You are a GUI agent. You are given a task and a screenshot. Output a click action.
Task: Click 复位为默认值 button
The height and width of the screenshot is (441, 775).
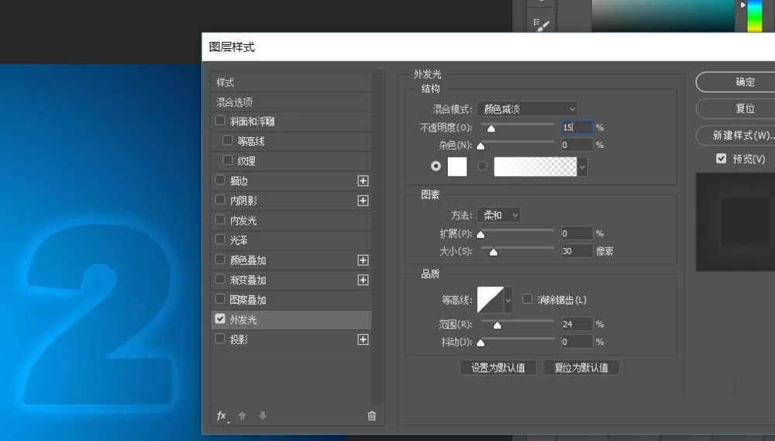pyautogui.click(x=581, y=368)
